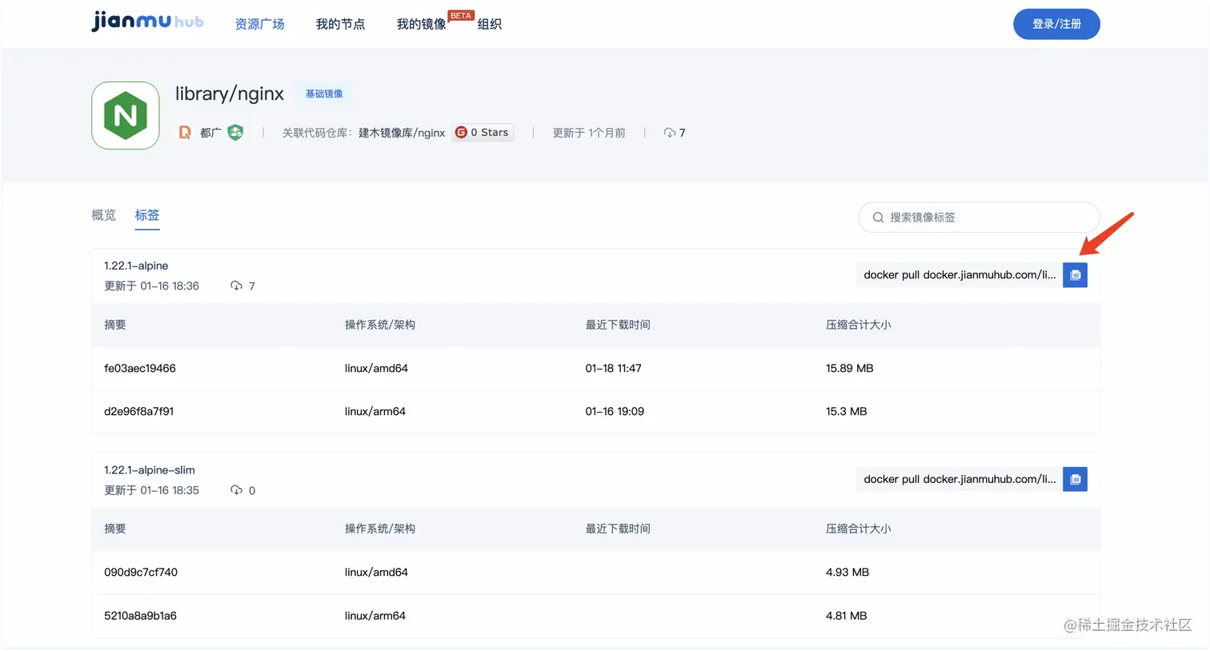Click the 更新于 01-16 18:36 timestamp
Viewport: 1210px width, 651px height.
[151, 286]
